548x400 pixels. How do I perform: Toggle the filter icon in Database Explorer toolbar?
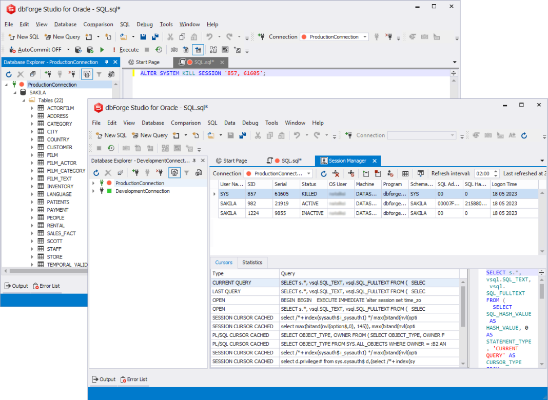point(187,173)
